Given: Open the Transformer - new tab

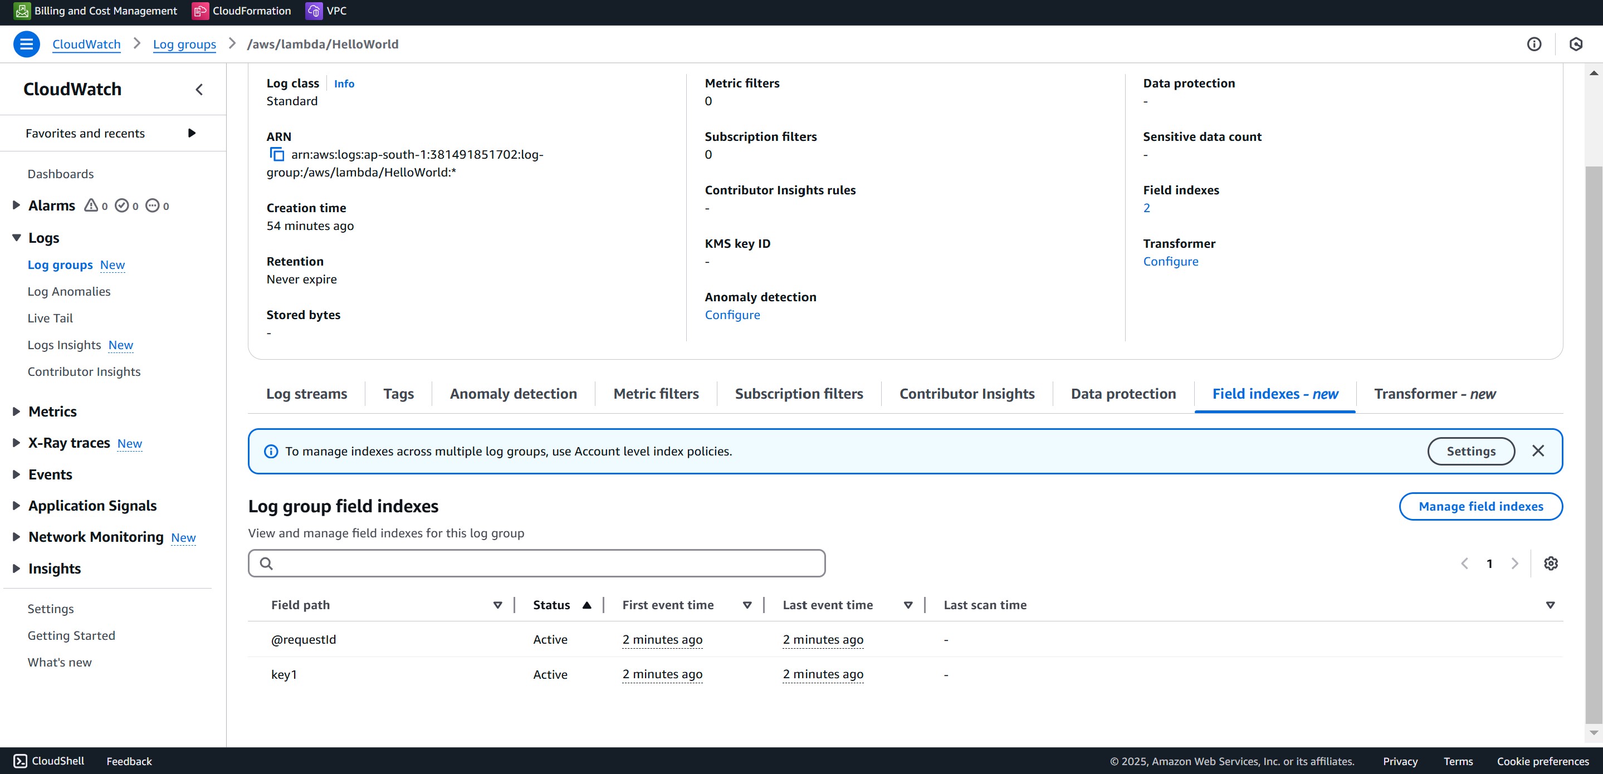Looking at the screenshot, I should coord(1434,393).
